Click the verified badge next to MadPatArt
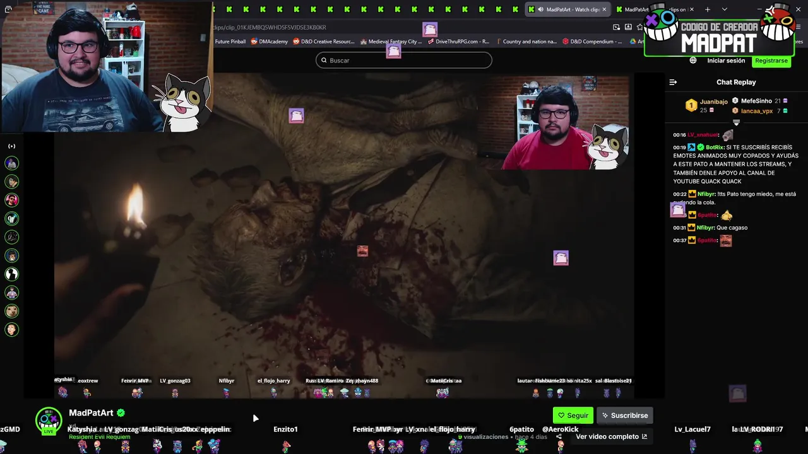This screenshot has height=454, width=808. [121, 413]
